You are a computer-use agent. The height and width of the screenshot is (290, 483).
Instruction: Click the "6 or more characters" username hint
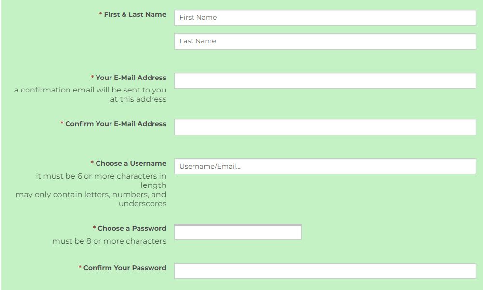[101, 181]
